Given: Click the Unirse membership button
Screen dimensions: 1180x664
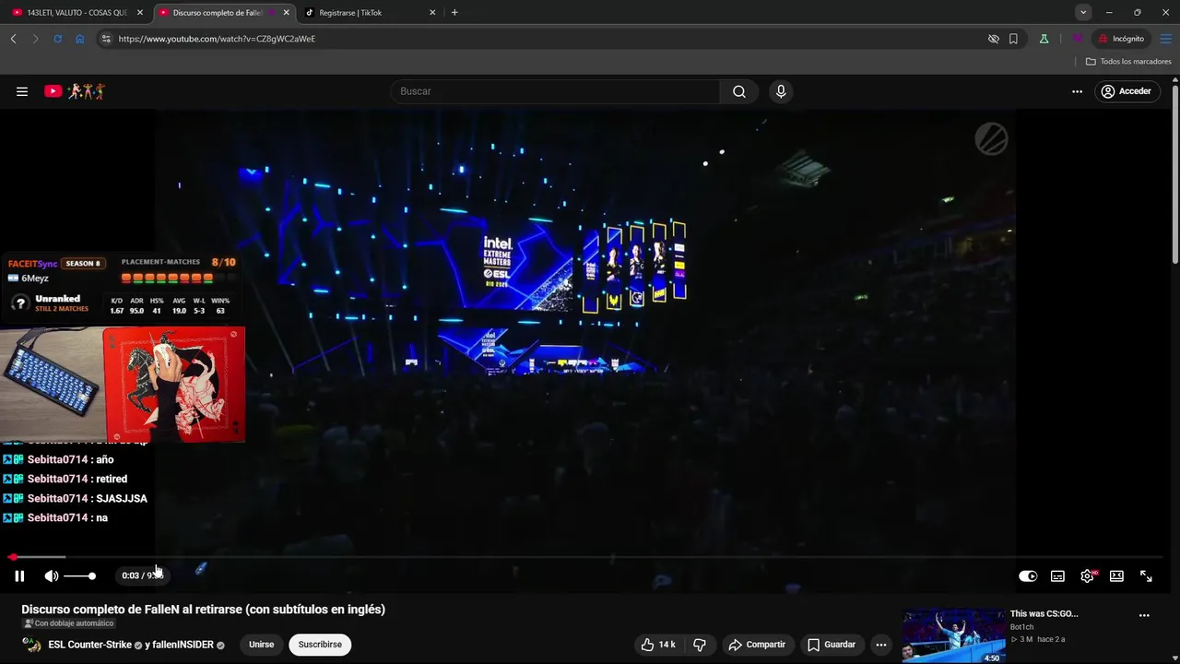Looking at the screenshot, I should click(261, 645).
